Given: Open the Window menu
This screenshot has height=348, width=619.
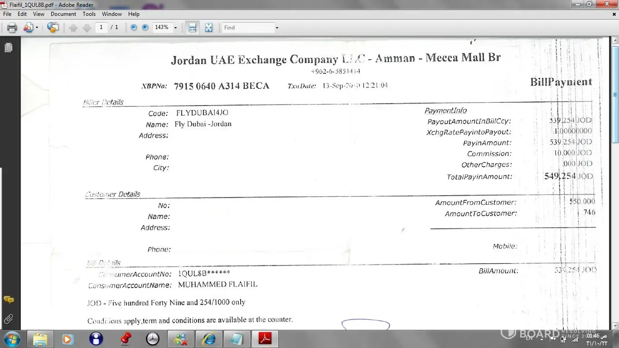Looking at the screenshot, I should 112,14.
